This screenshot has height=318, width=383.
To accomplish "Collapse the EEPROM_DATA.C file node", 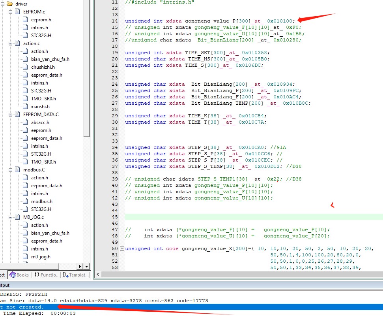I will [11, 115].
